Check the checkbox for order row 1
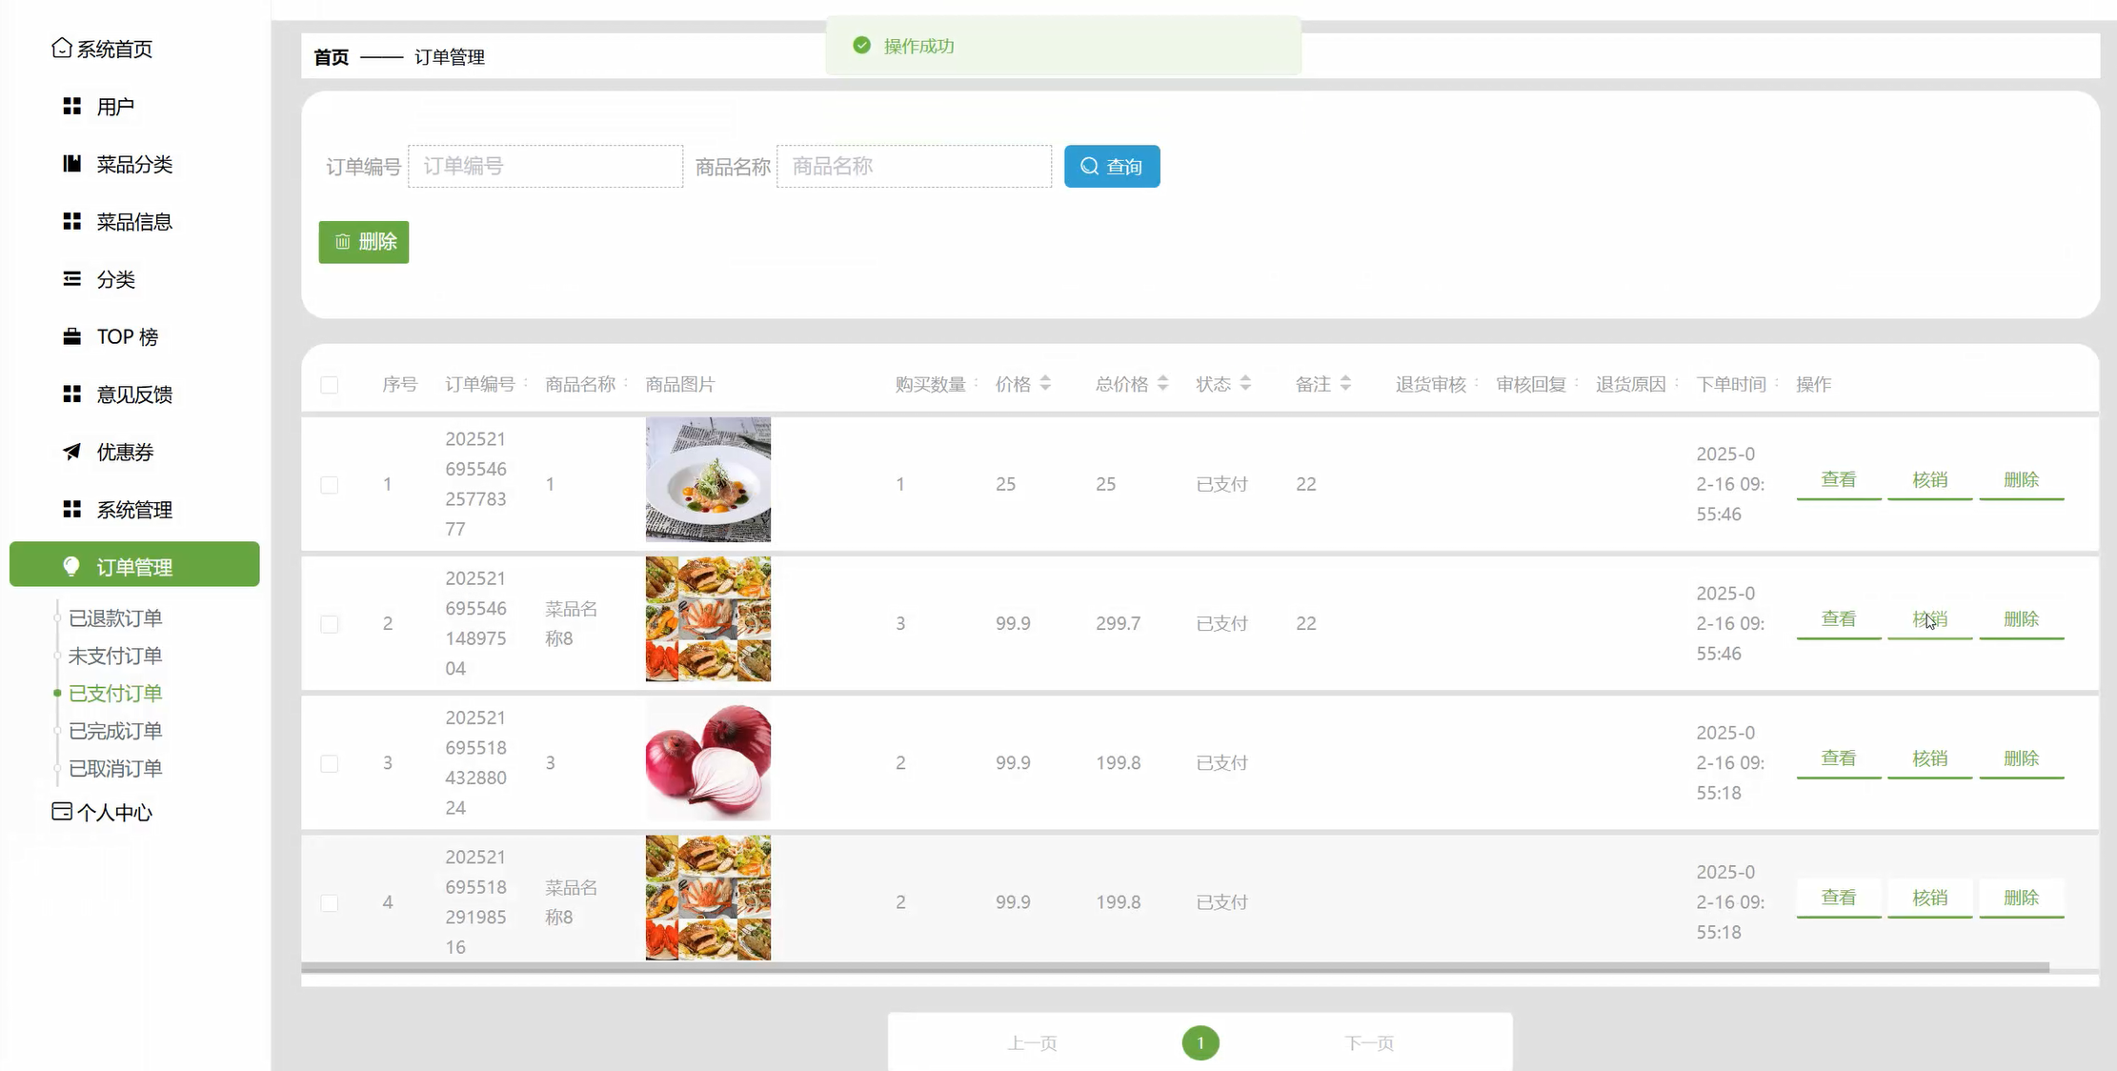 (x=330, y=485)
